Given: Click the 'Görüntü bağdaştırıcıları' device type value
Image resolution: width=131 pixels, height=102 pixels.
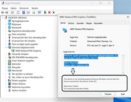Looking at the screenshot, I should click(97, 37).
